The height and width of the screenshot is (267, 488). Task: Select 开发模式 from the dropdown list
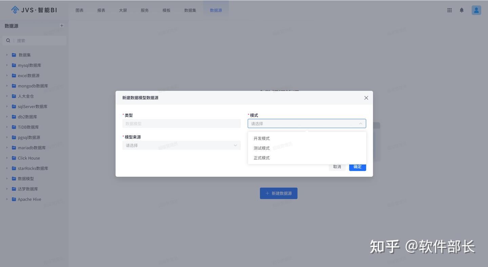(x=261, y=138)
